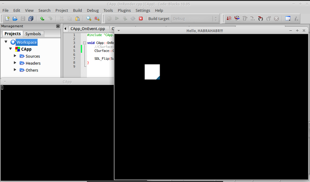The image size is (310, 182).
Task: Open the Plugins menu
Action: click(124, 10)
